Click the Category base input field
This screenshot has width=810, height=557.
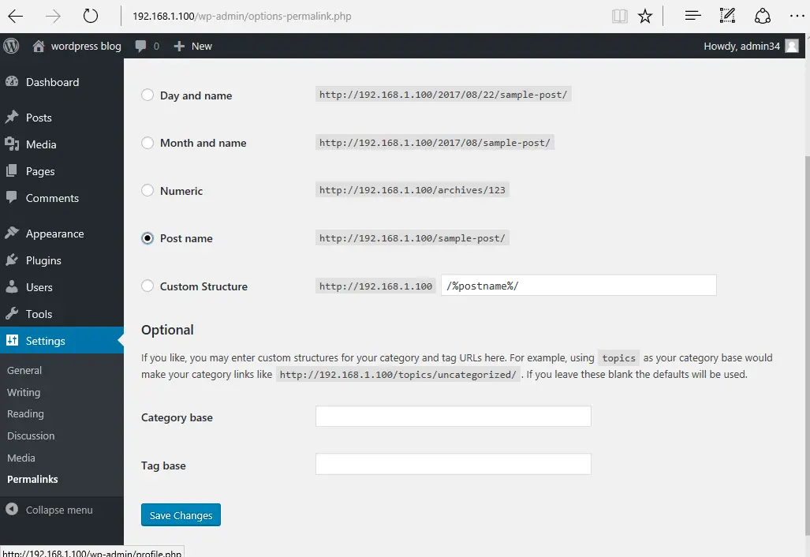453,417
